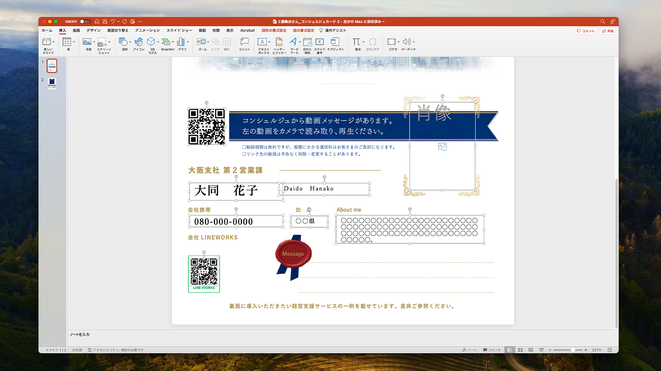Toggle the コメント button in status bar
This screenshot has height=371, width=661.
click(x=492, y=350)
